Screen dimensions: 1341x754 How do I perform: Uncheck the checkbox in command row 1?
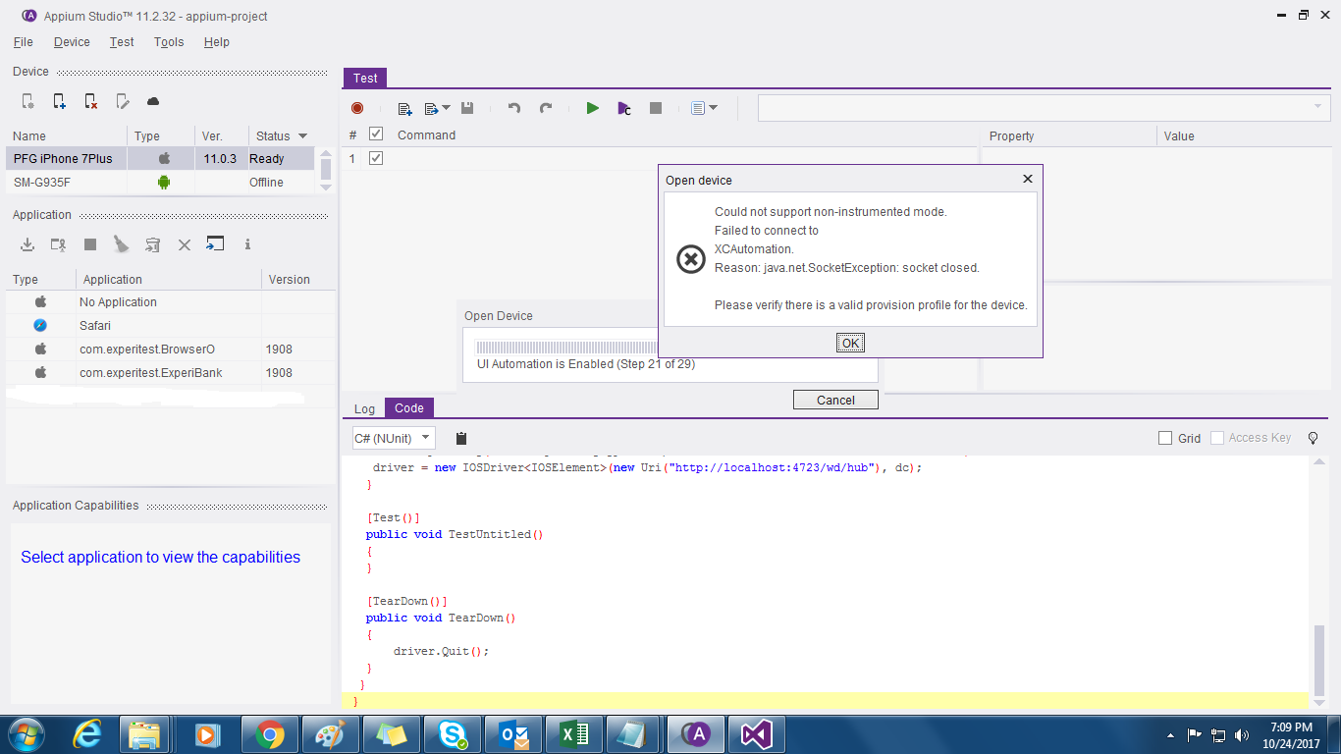tap(375, 158)
